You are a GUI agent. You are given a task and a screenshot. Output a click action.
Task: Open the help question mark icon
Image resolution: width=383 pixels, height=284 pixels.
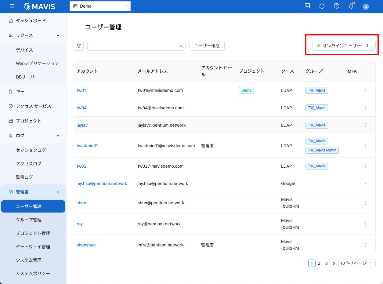tap(337, 6)
